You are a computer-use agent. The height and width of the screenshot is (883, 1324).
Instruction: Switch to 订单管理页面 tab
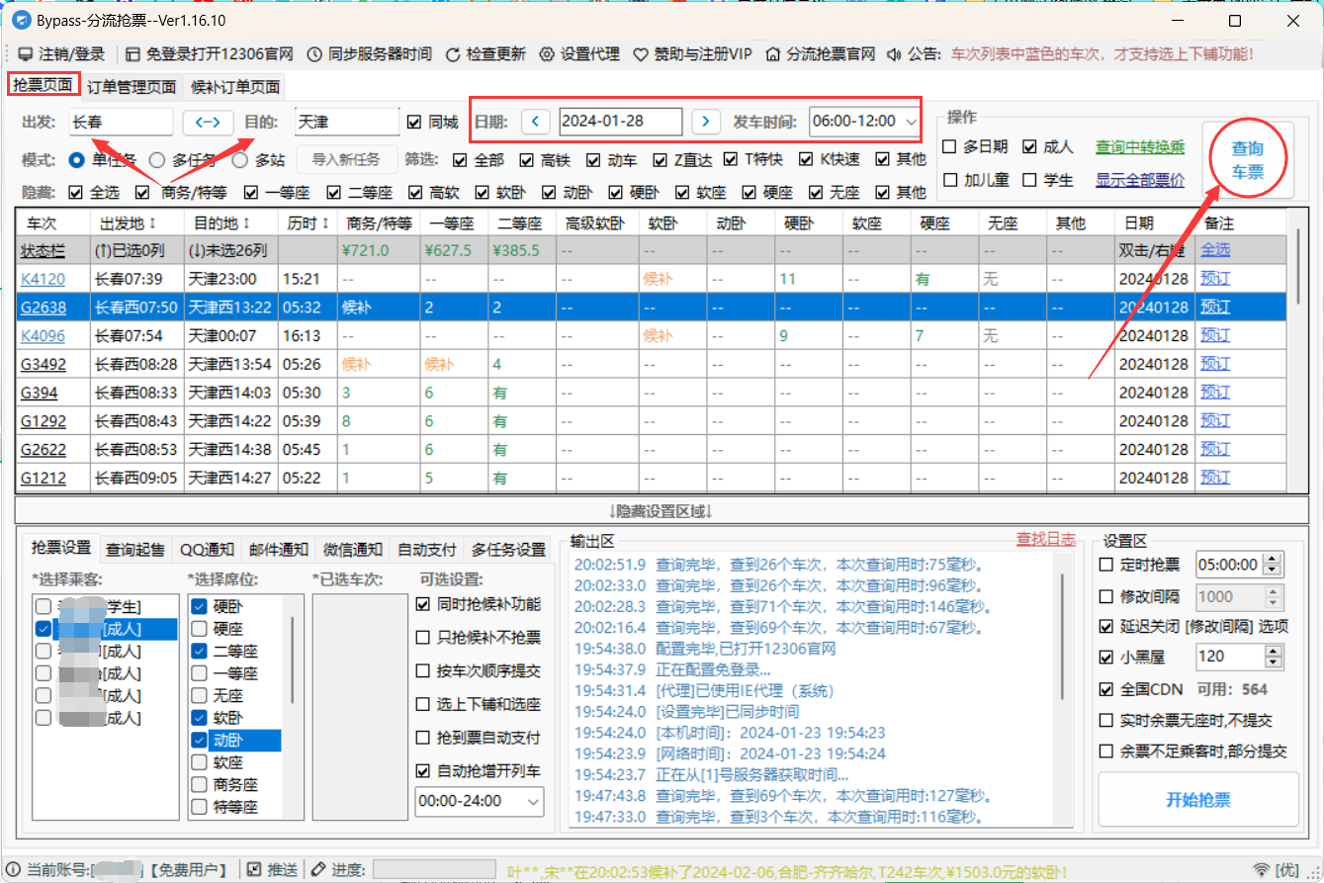[x=132, y=87]
